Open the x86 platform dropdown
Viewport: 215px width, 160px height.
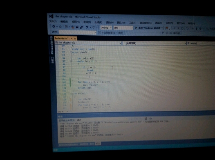123,28
